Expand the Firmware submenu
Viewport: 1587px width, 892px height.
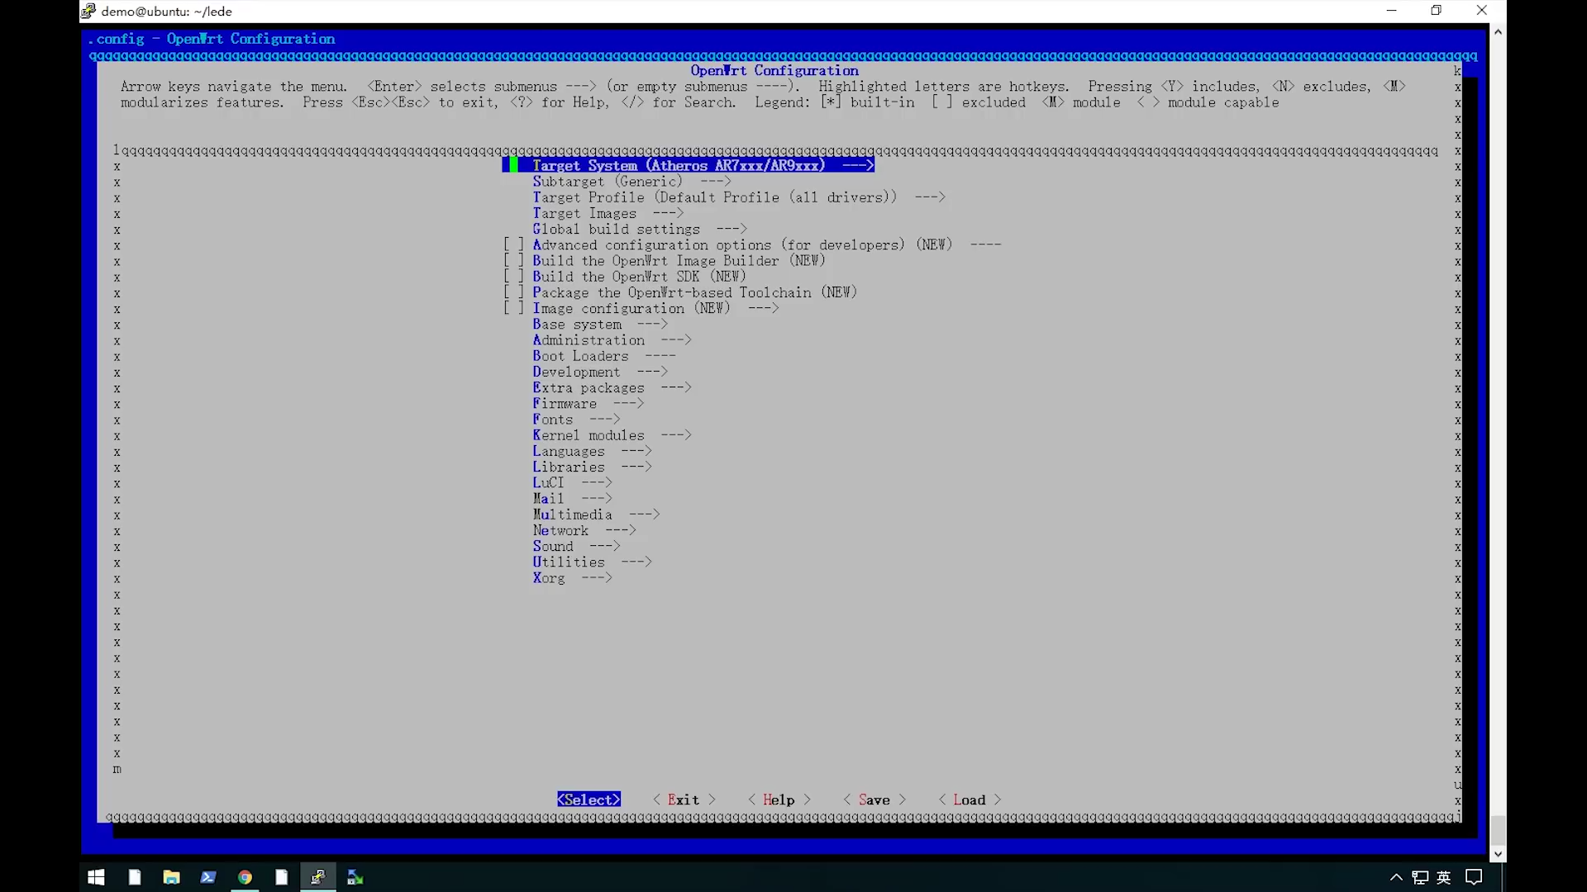588,404
